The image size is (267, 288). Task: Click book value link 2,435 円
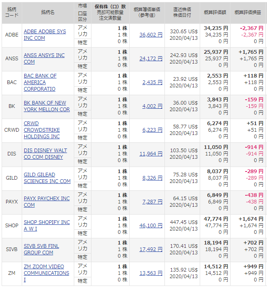(x=152, y=82)
